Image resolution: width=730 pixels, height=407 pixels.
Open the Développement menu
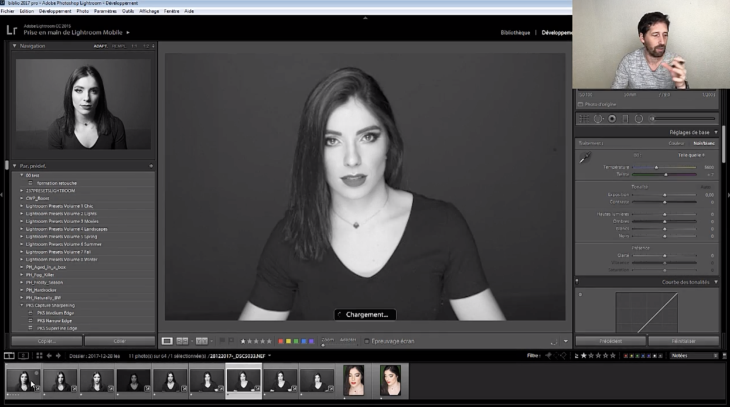pos(55,11)
